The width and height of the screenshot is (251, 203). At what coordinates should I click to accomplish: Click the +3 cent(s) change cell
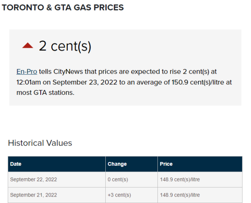[132, 195]
